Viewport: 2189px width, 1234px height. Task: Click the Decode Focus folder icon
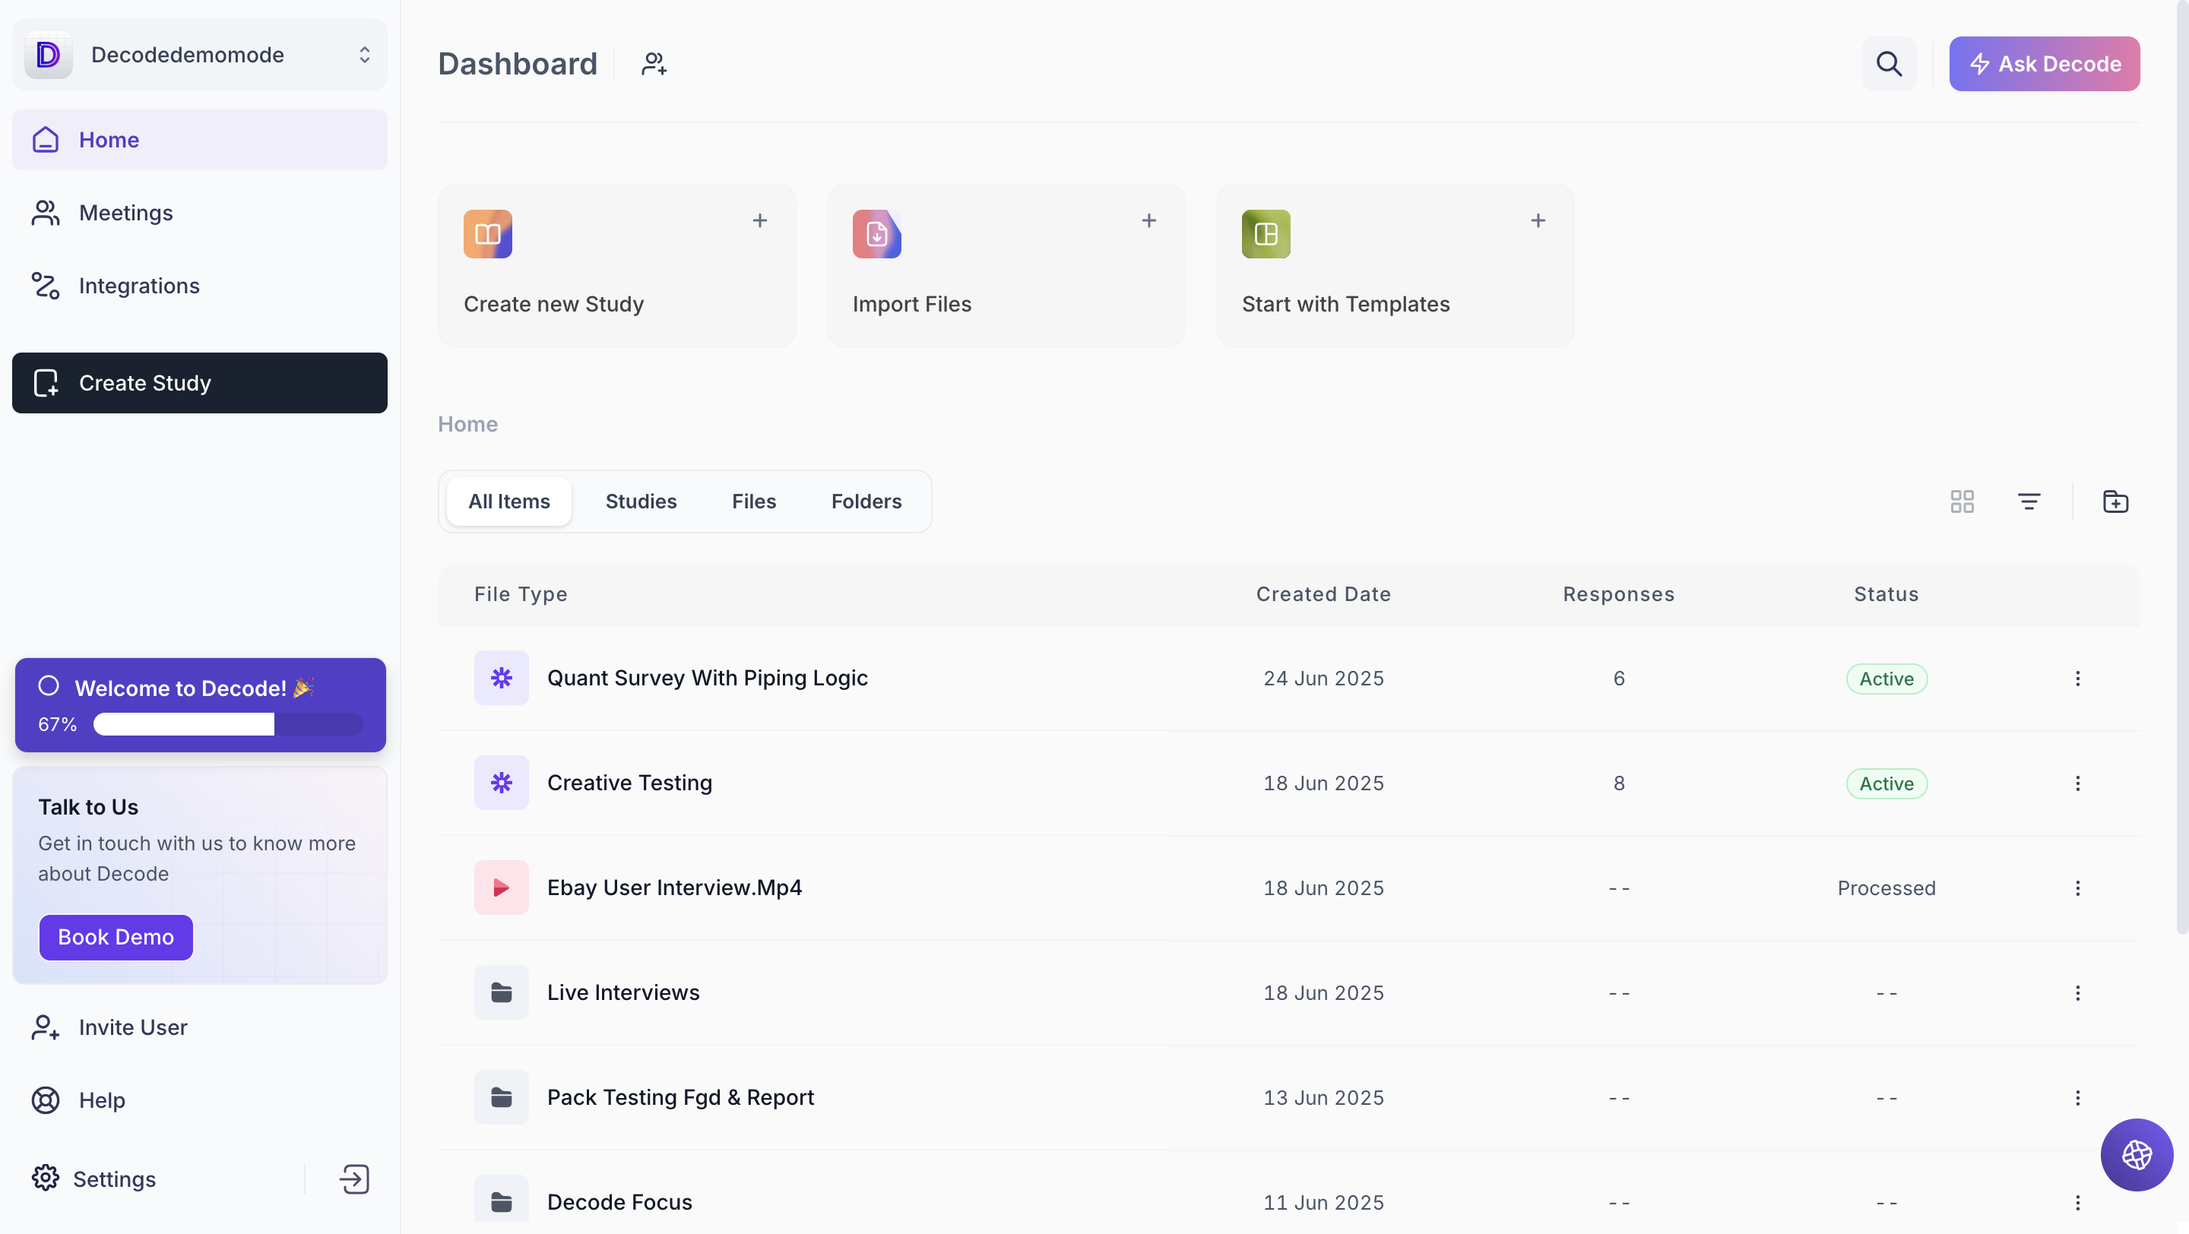pyautogui.click(x=502, y=1199)
